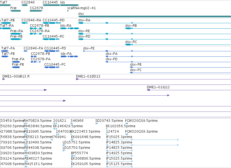
Task: Select protein CG2678-PA label
Action: click(x=41, y=59)
